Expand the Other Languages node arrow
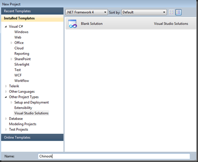 click(6, 91)
